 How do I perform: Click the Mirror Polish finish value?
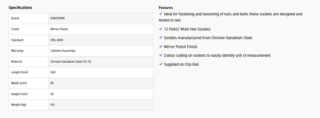click(x=59, y=29)
